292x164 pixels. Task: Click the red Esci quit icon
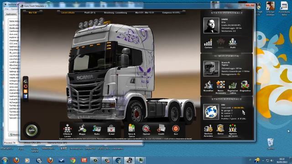[176, 129]
